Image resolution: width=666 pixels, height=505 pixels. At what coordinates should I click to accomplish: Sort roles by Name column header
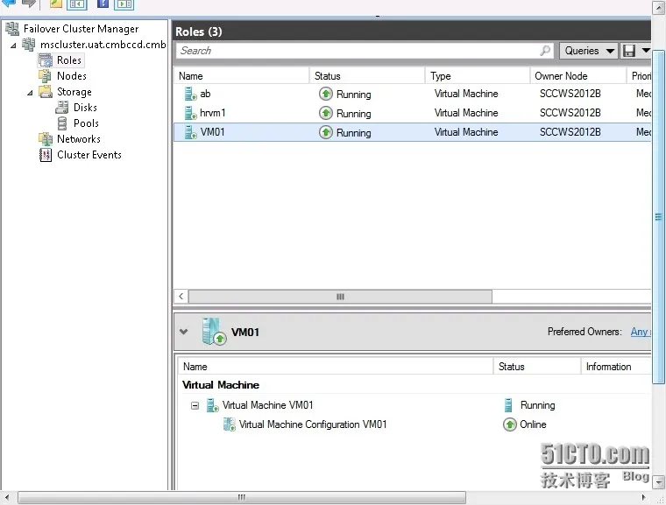(x=241, y=76)
